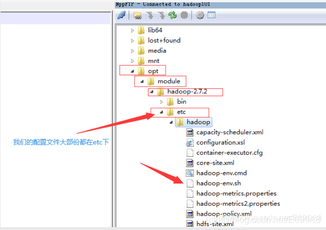Select the opt tree label
The image size is (326, 230).
pyautogui.click(x=153, y=71)
